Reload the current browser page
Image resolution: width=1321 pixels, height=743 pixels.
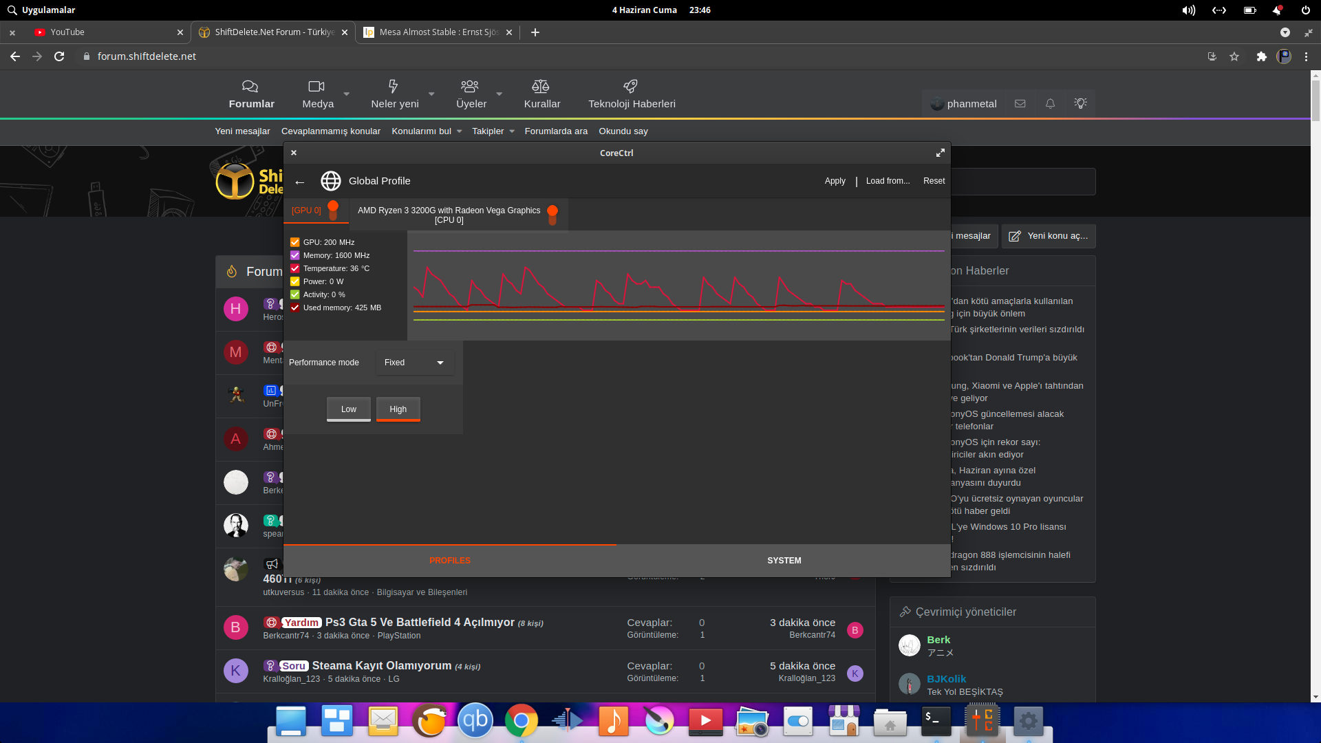60,56
